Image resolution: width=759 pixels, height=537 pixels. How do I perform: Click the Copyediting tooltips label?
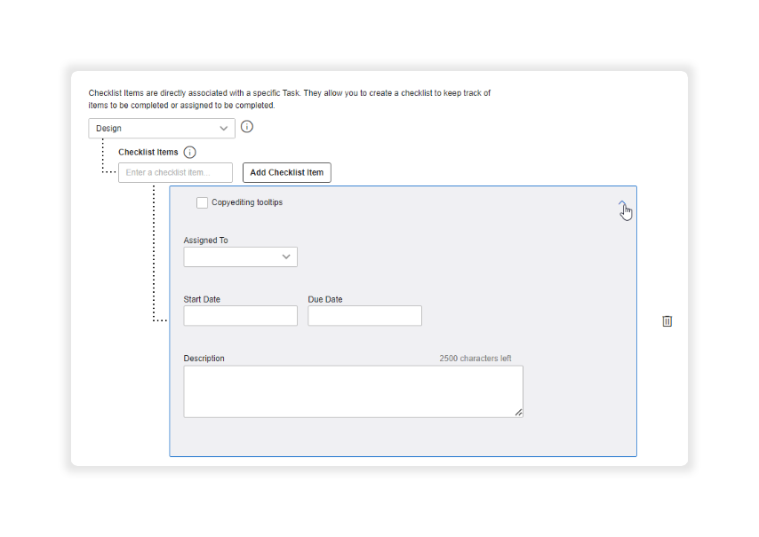pyautogui.click(x=245, y=202)
